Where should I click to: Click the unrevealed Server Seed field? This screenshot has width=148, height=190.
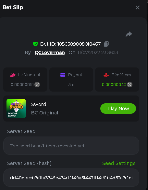tap(71, 146)
